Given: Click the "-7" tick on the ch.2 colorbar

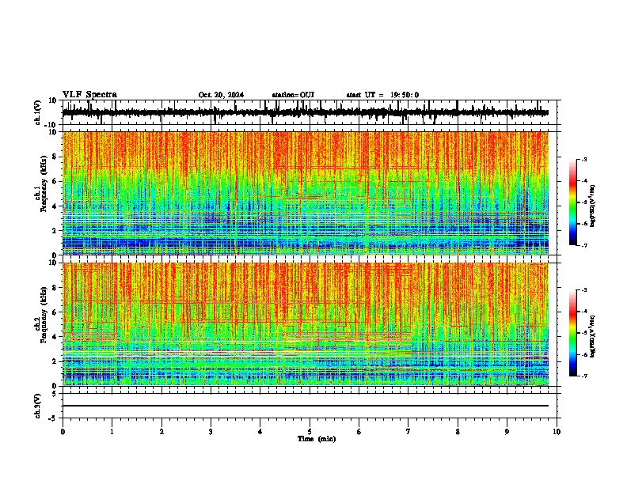Looking at the screenshot, I should [x=583, y=376].
